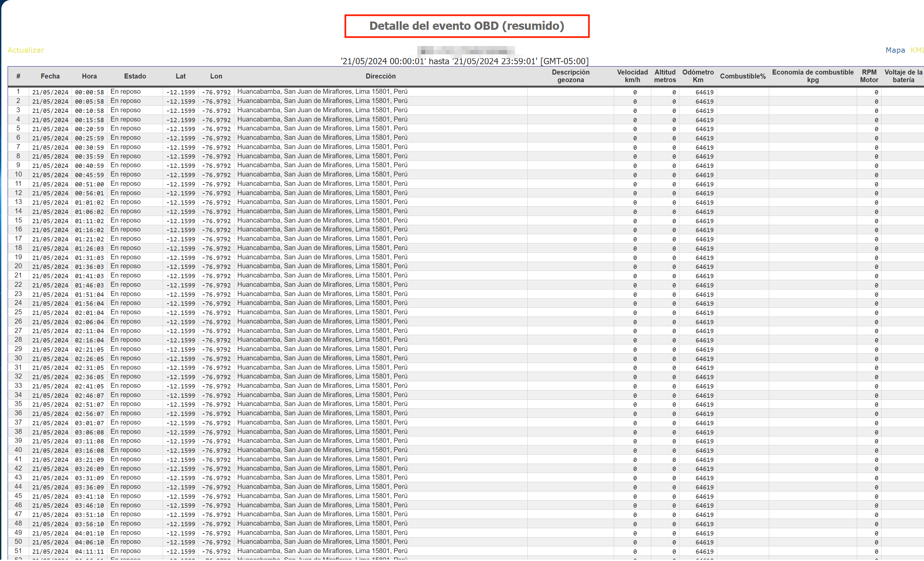This screenshot has height=561, width=924.
Task: Click odometer value in row 51
Action: [x=704, y=551]
